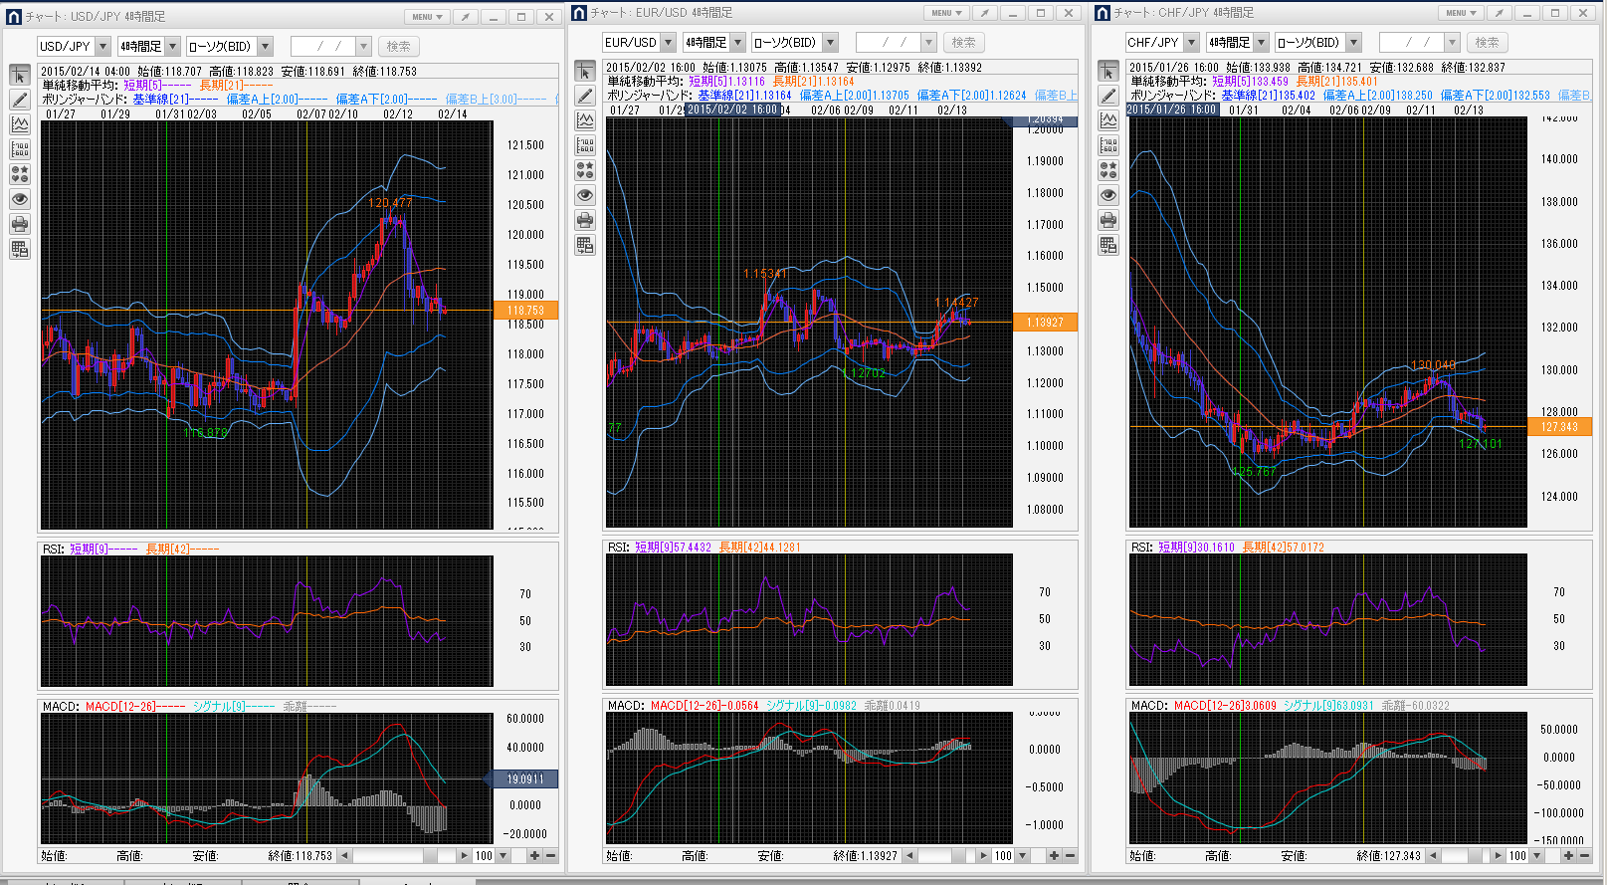Open shapes and symbols icon in EUR/USD chart

click(585, 170)
